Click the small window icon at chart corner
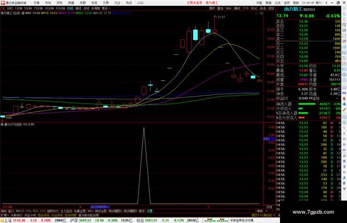 261,13
